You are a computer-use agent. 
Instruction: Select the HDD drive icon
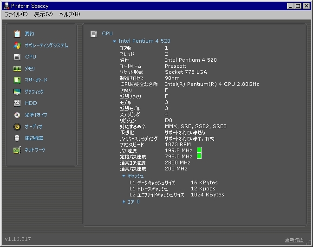pos(17,103)
